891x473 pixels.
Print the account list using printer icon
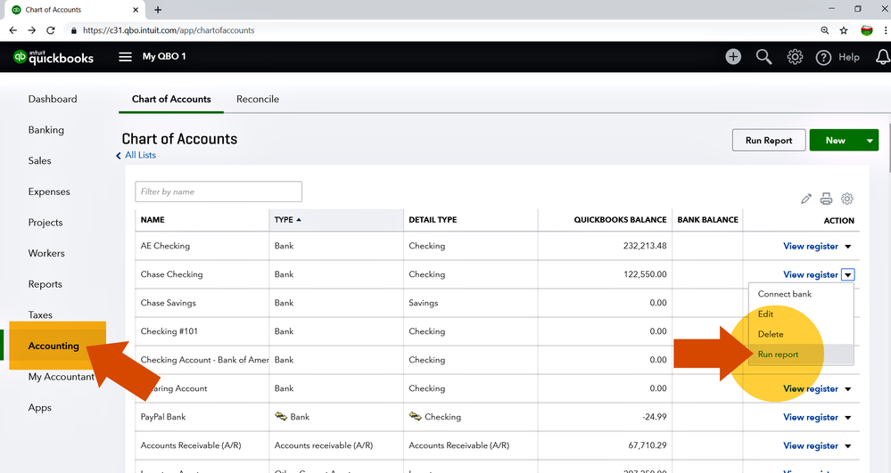pyautogui.click(x=827, y=199)
